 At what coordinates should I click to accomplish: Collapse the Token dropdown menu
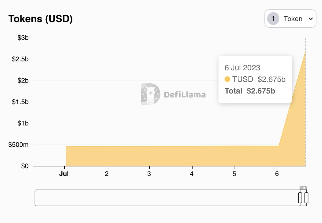(x=290, y=19)
